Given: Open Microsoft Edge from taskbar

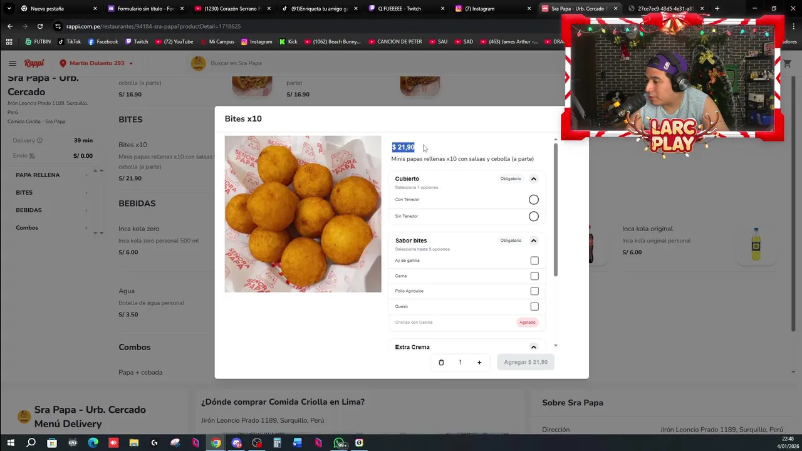Looking at the screenshot, I should coord(93,443).
